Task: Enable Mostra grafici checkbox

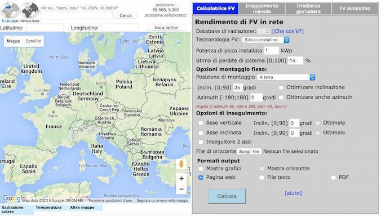Action: [x=201, y=169]
